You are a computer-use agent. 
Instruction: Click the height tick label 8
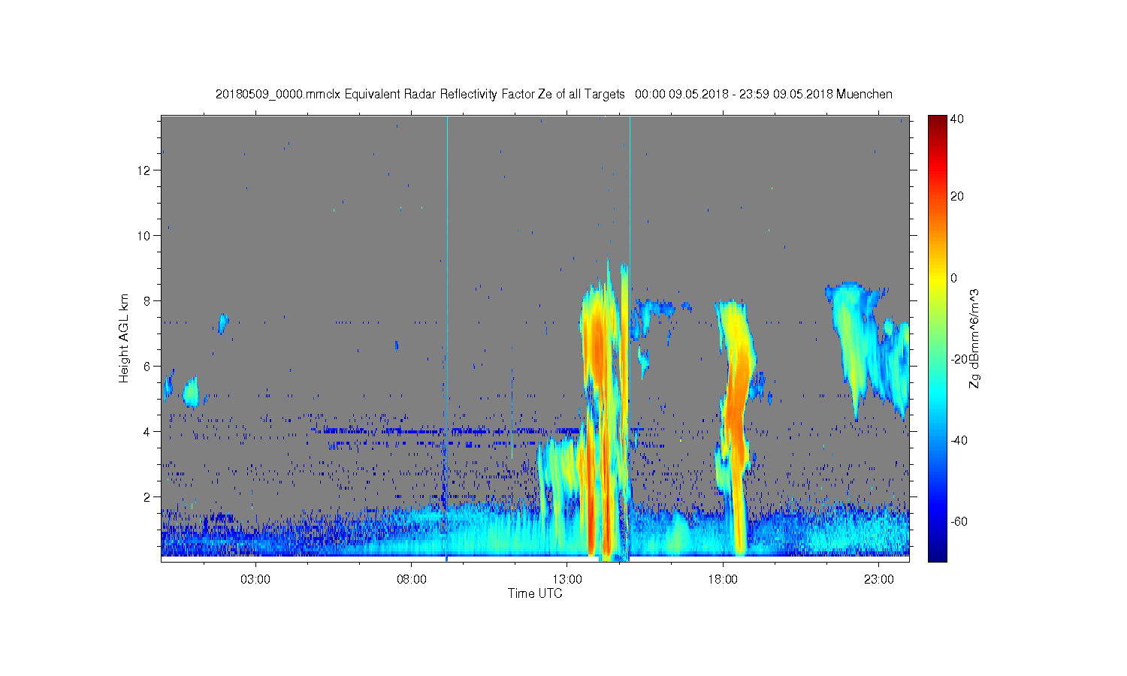[x=147, y=300]
